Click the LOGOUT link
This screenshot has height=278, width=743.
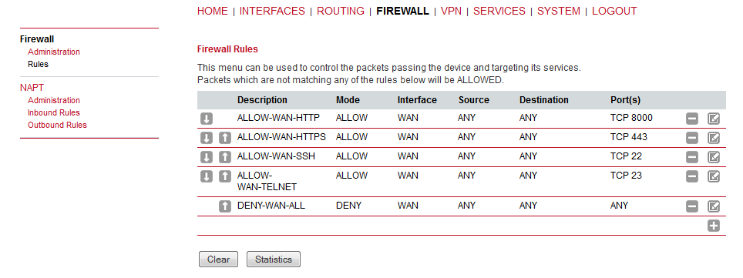(x=614, y=11)
